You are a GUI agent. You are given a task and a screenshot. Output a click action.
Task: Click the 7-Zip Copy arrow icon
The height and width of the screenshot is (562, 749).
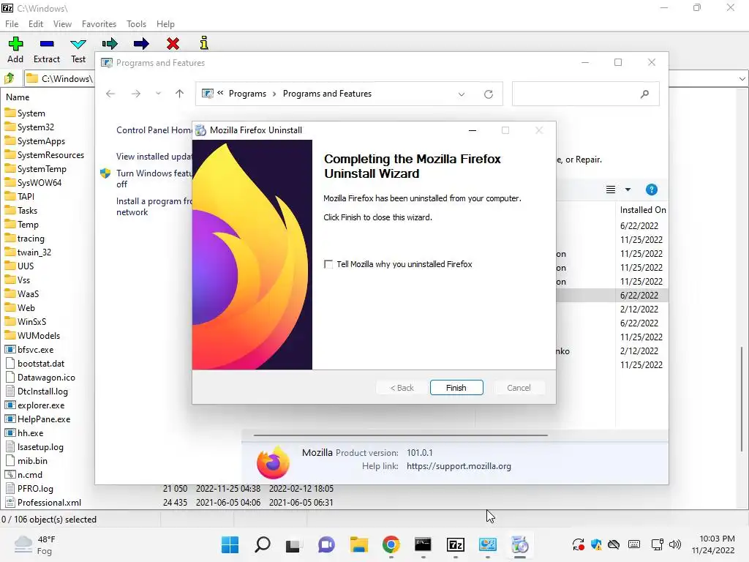coord(110,44)
